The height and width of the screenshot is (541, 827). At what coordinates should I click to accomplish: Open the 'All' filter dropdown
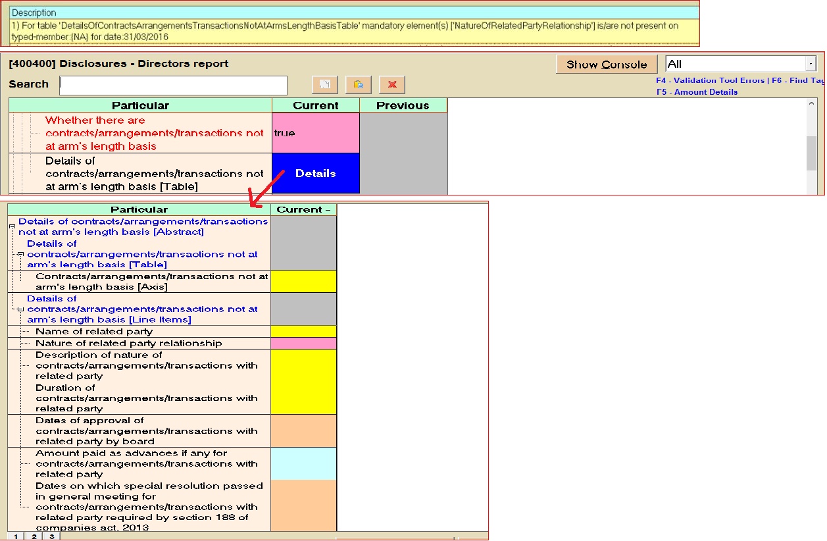pos(811,64)
